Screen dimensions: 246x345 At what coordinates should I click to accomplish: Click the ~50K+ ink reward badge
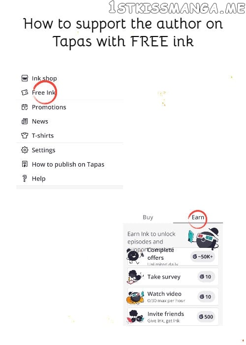point(203,257)
